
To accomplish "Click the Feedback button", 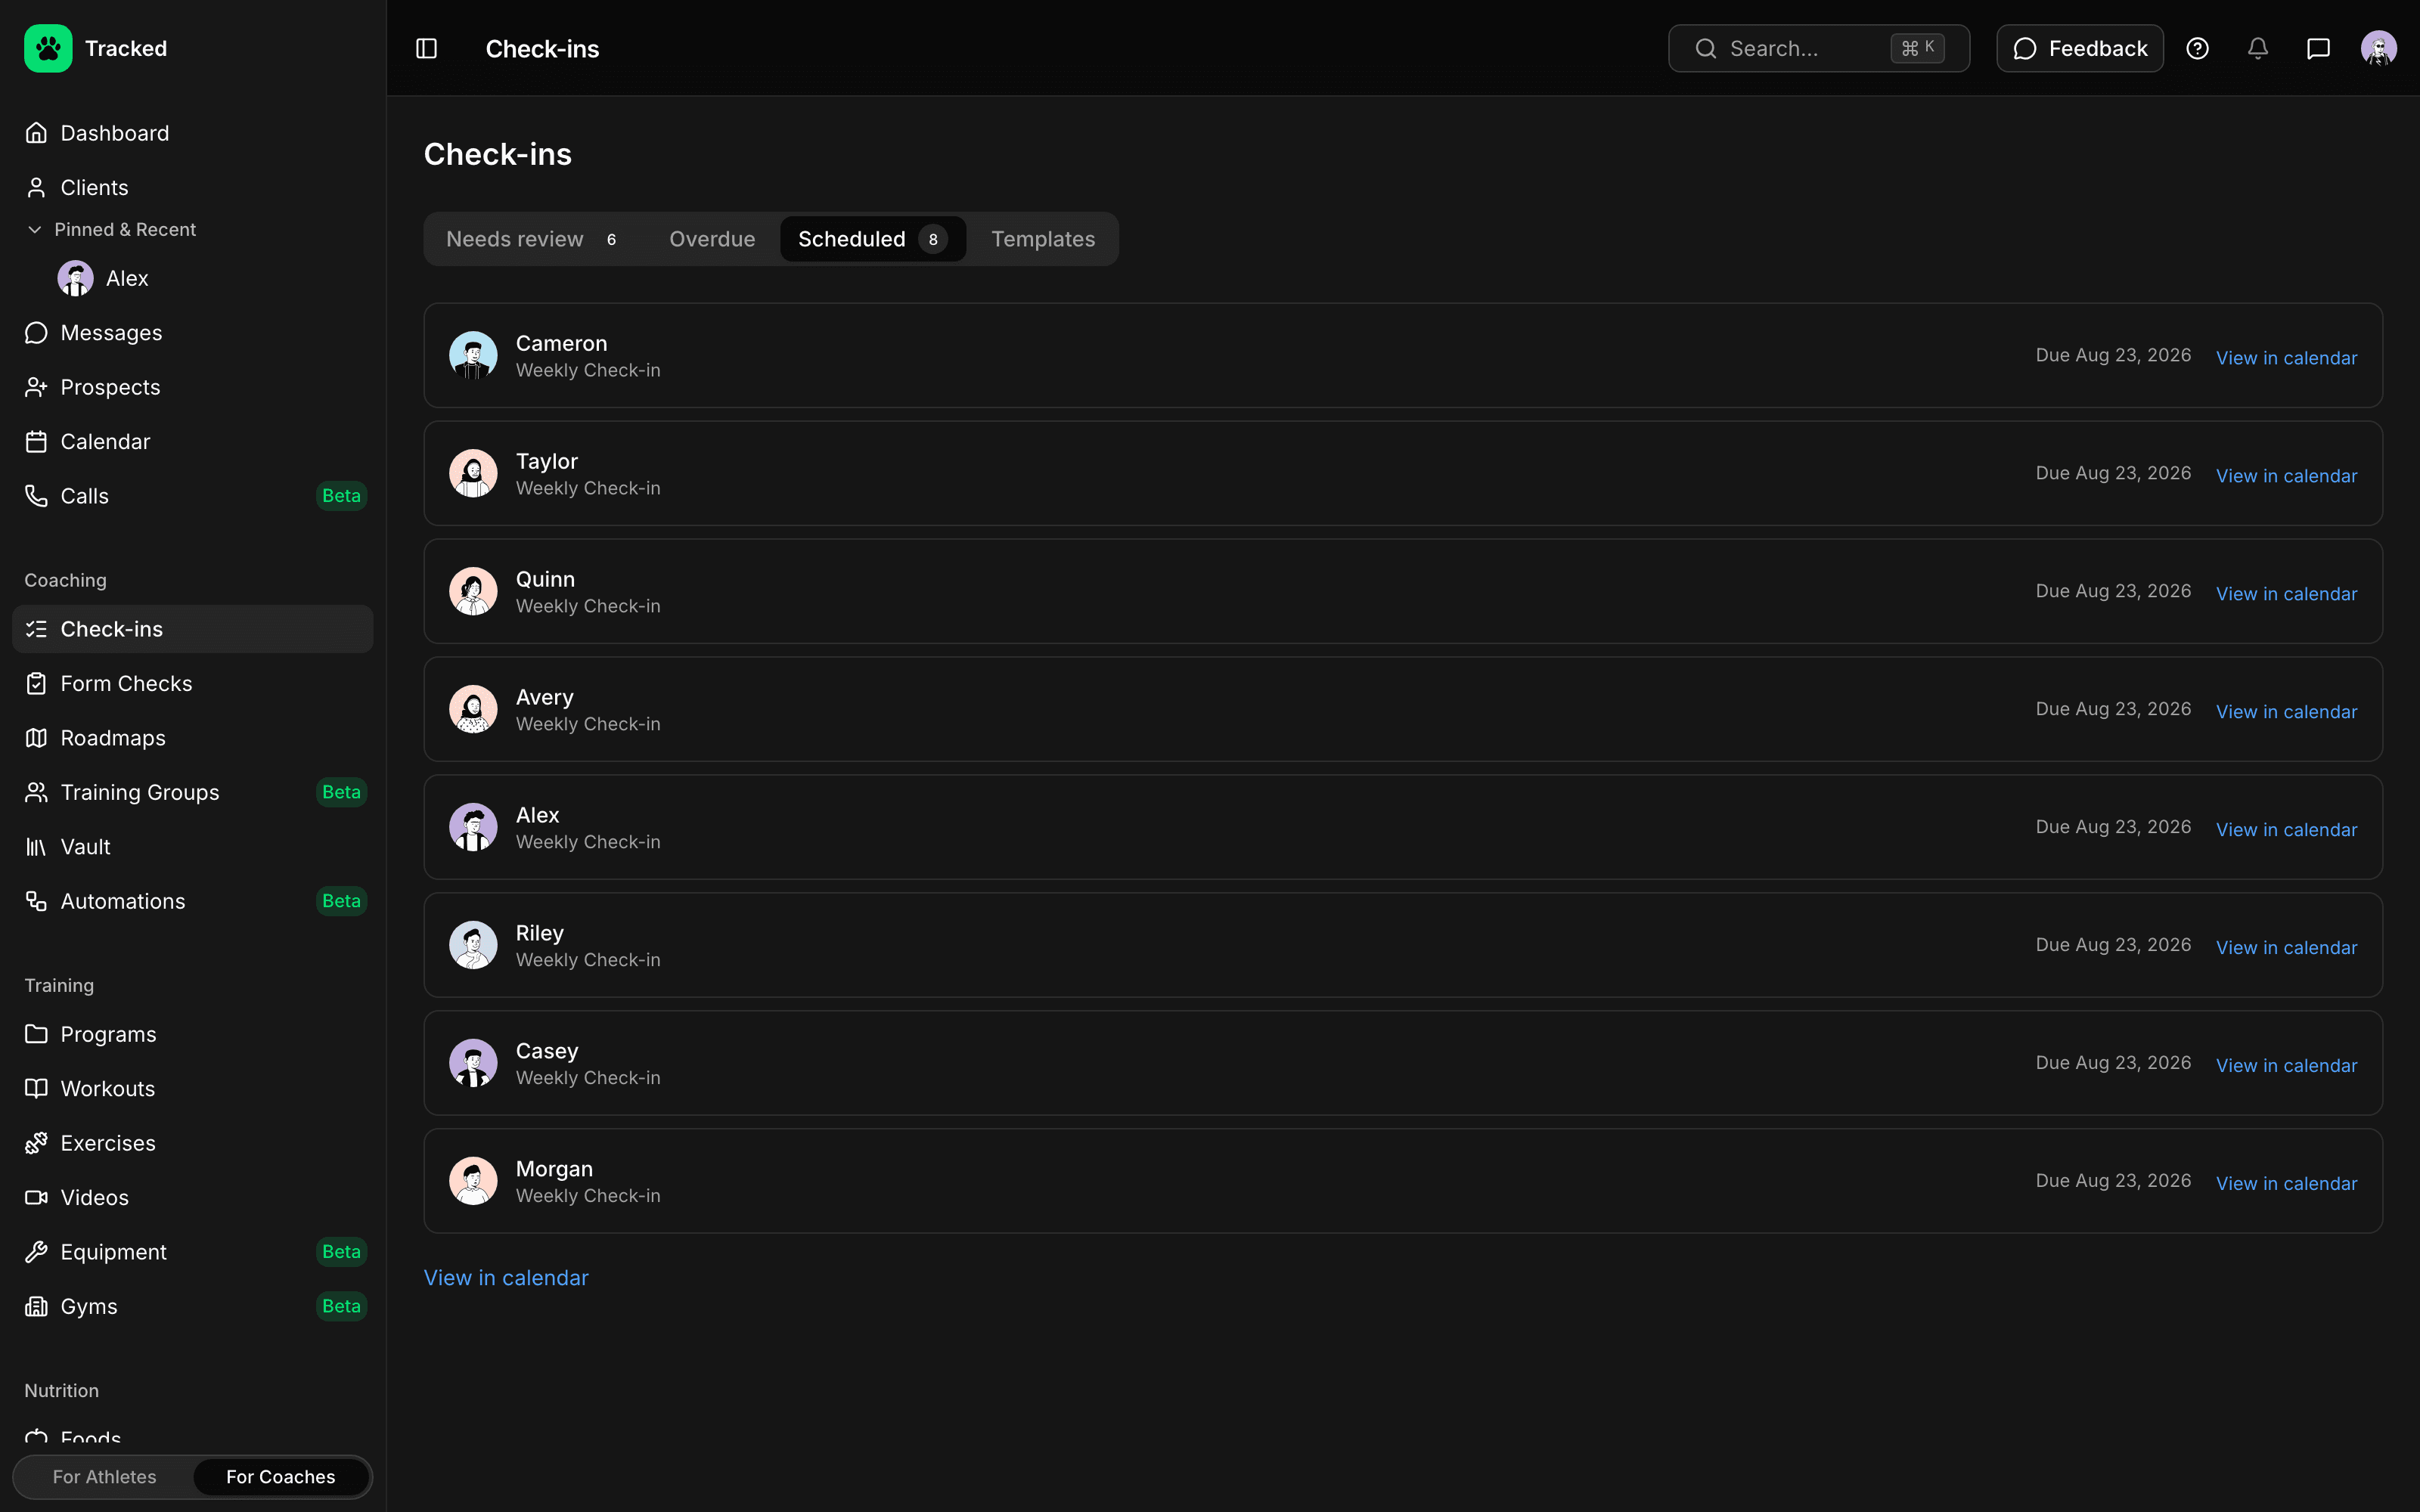I will coord(2080,48).
